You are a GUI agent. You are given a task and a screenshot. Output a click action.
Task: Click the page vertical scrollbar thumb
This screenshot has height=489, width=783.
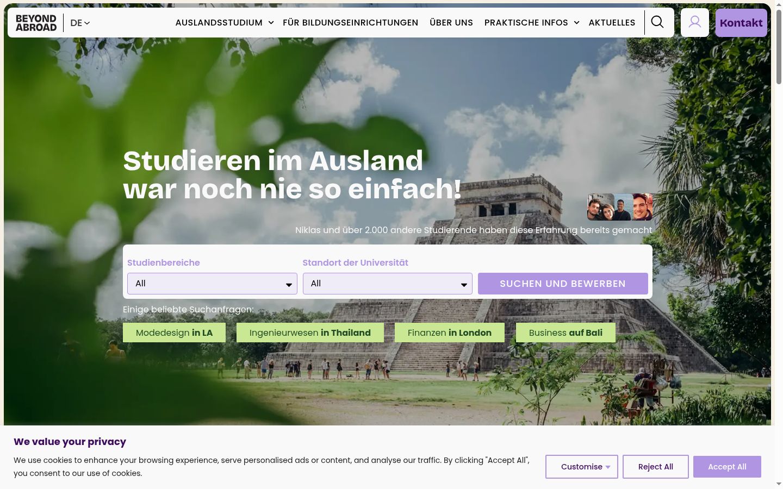pos(779,46)
